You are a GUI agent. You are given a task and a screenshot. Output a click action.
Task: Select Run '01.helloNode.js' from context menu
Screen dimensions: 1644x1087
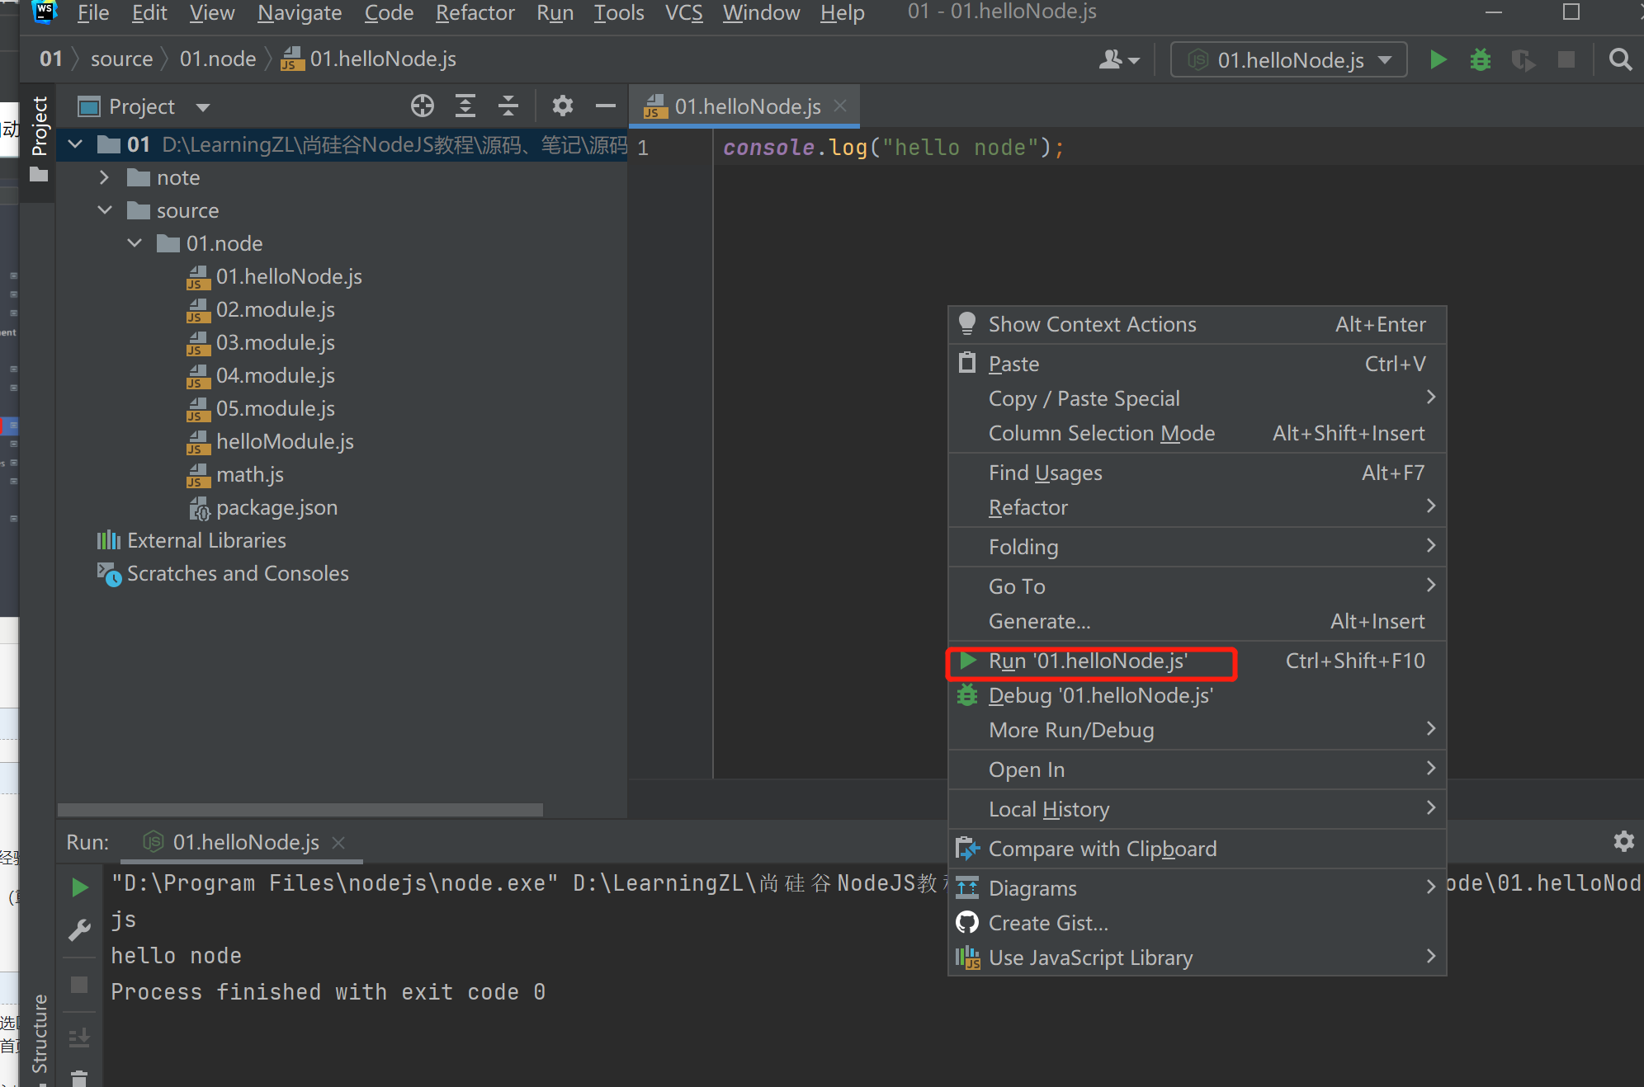coord(1088,661)
